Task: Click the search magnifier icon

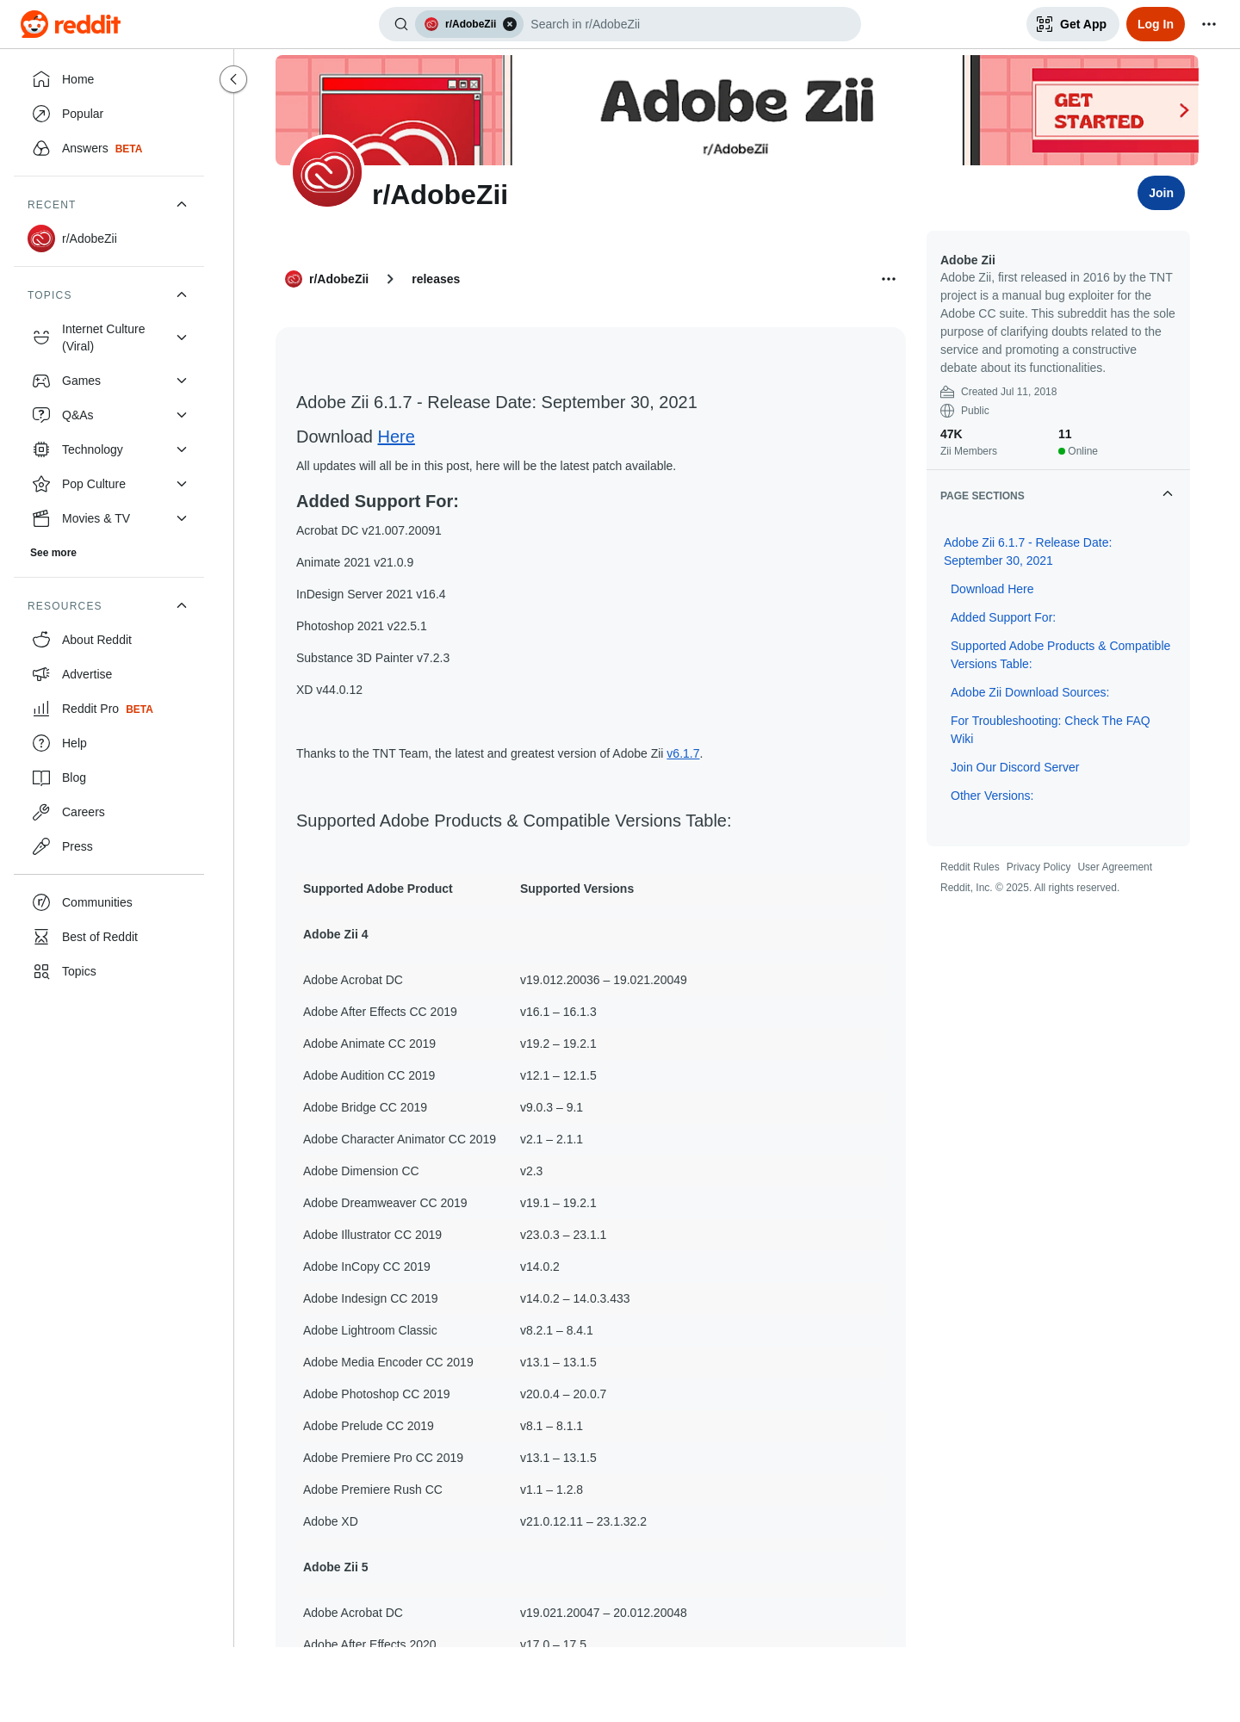Action: pos(401,24)
